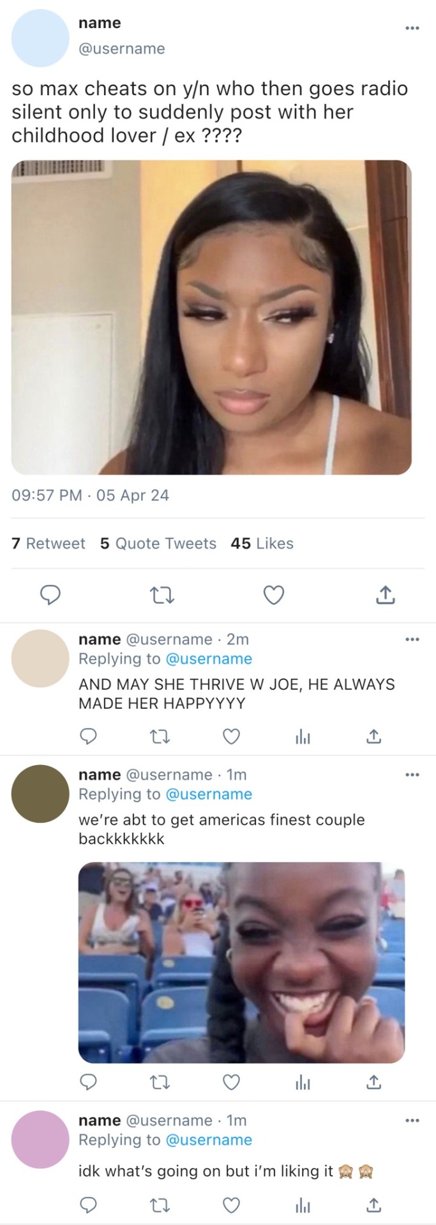
Task: View analytics for the last reply
Action: pyautogui.click(x=303, y=1205)
